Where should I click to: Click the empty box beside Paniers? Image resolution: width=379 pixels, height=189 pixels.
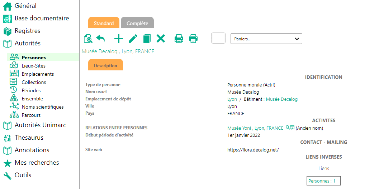click(218, 38)
